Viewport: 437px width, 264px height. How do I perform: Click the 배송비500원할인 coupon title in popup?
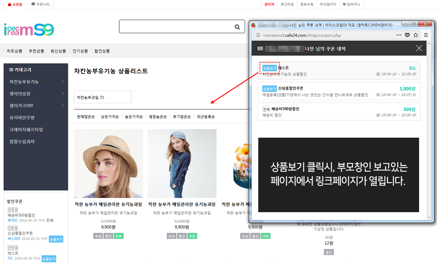tap(285, 109)
